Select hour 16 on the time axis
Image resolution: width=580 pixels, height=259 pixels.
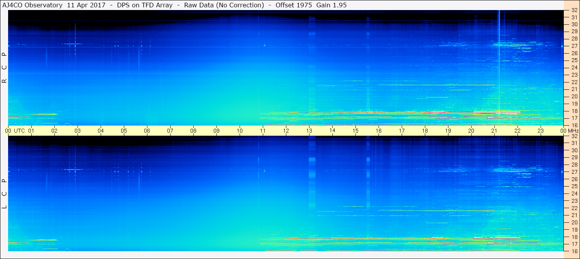pyautogui.click(x=379, y=131)
